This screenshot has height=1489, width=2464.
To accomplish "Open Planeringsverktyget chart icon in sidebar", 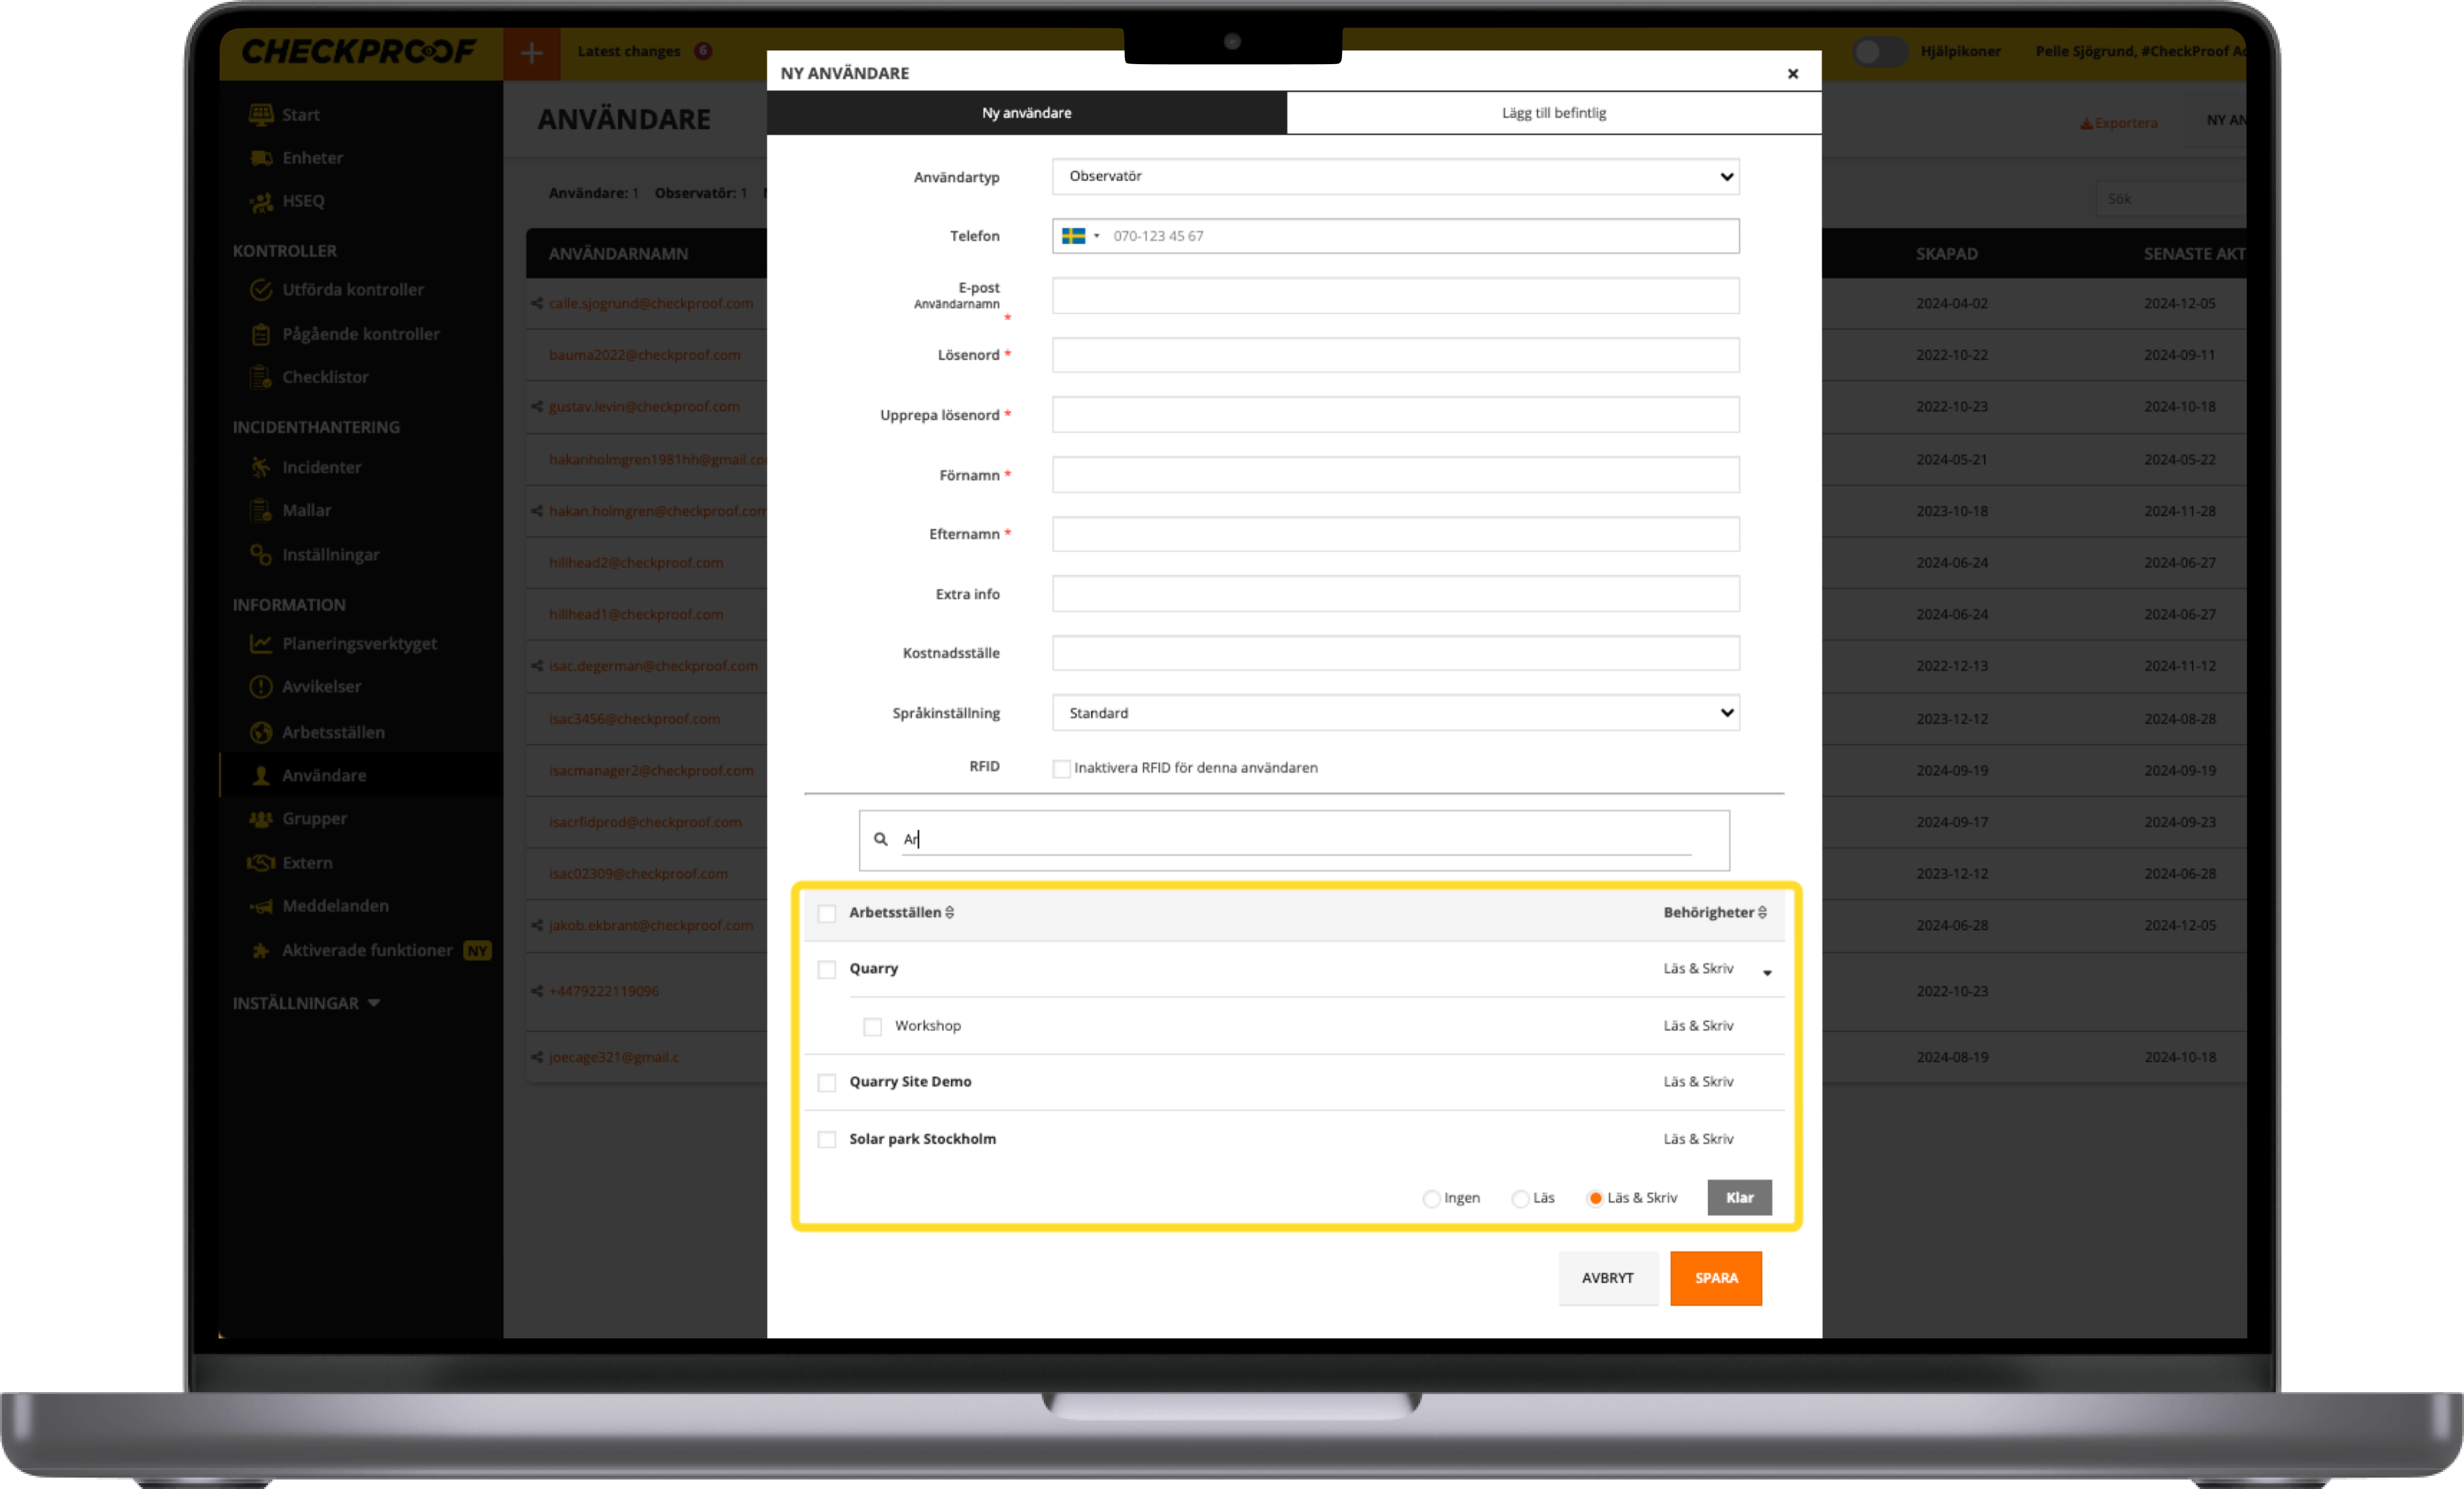I will point(261,644).
